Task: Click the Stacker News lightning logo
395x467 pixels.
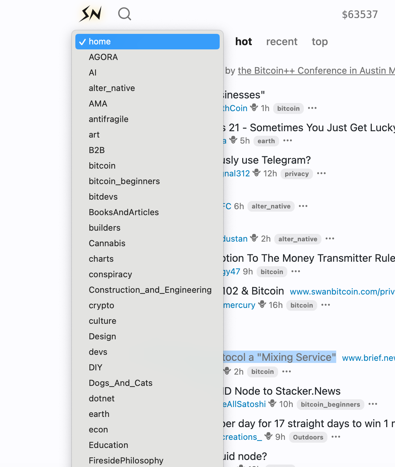Action: [91, 14]
